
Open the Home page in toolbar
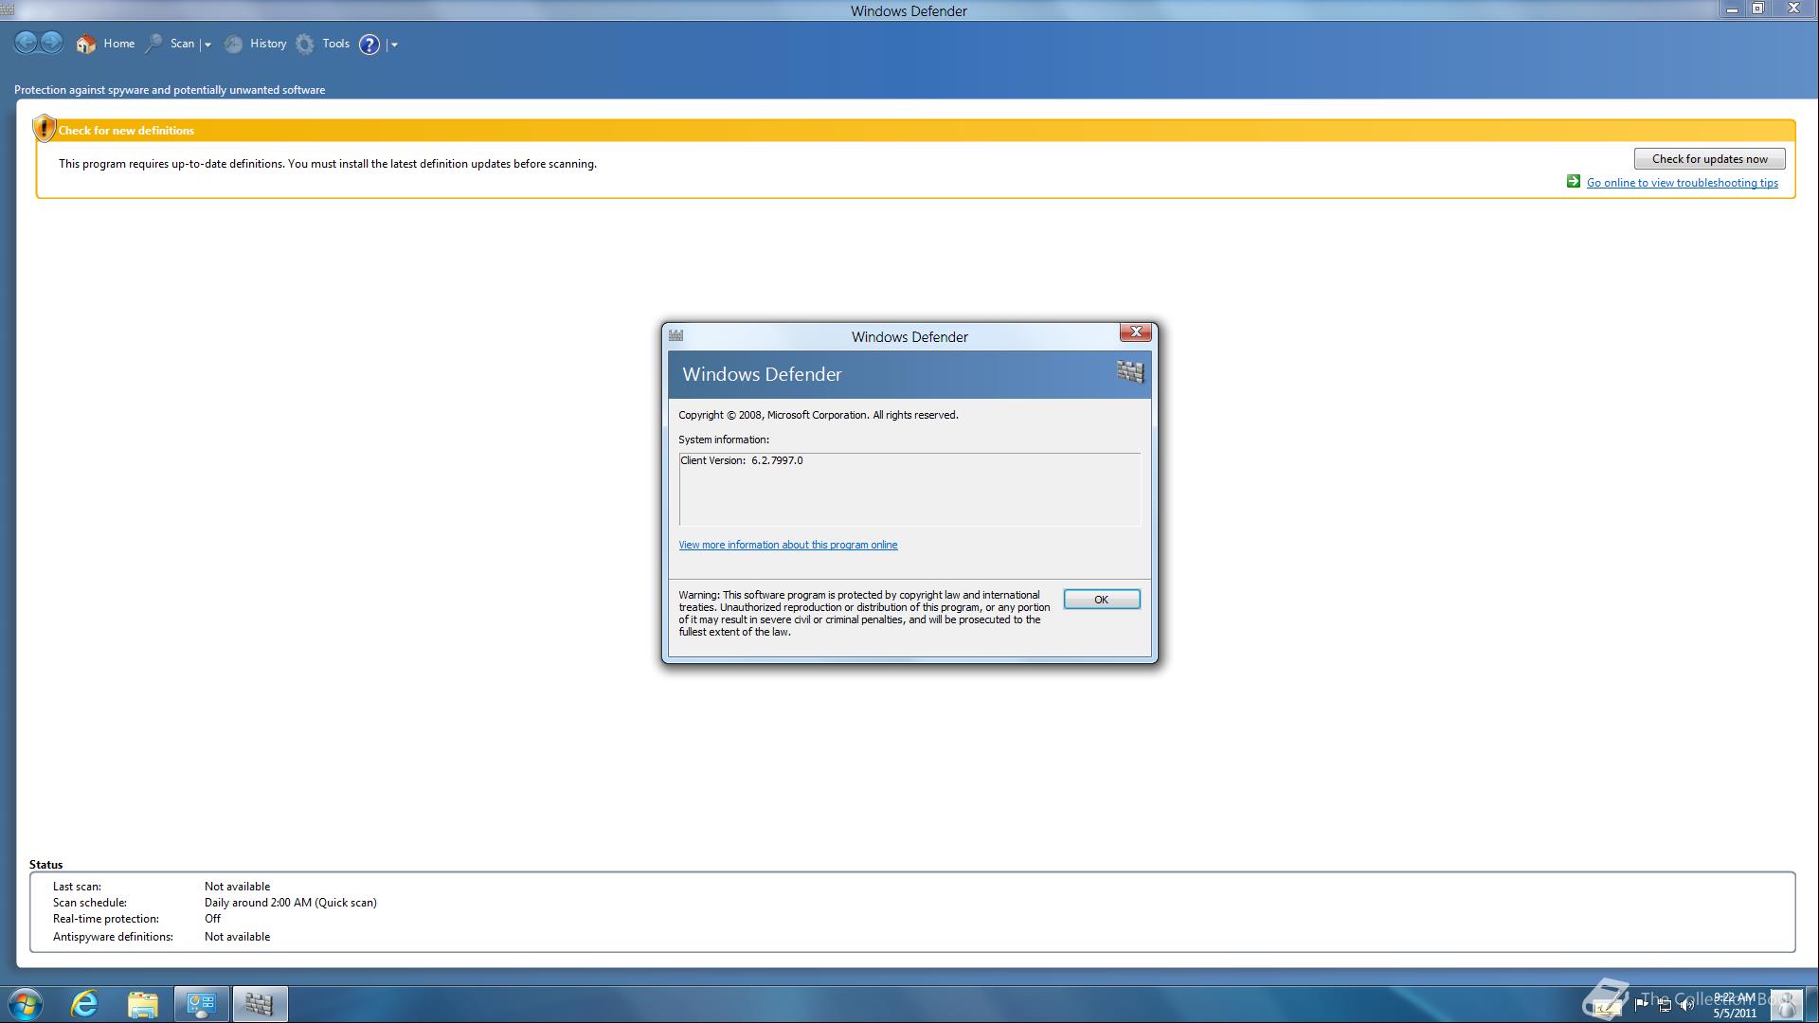pyautogui.click(x=118, y=44)
